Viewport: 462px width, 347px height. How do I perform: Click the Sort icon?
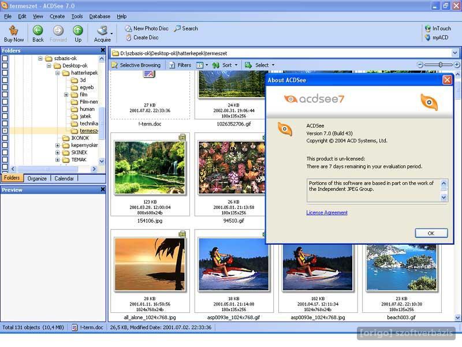tap(215, 65)
